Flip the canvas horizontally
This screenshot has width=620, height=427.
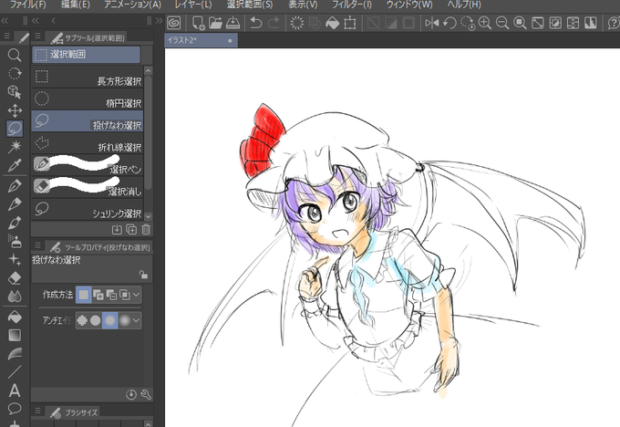432,23
